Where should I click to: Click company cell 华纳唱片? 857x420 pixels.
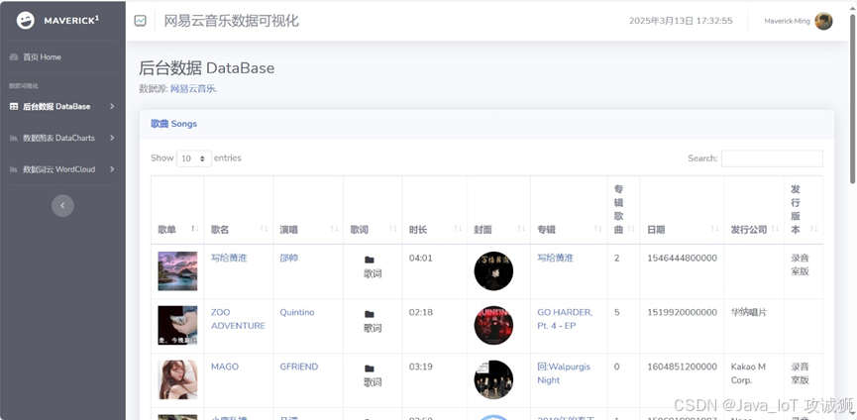(x=749, y=312)
